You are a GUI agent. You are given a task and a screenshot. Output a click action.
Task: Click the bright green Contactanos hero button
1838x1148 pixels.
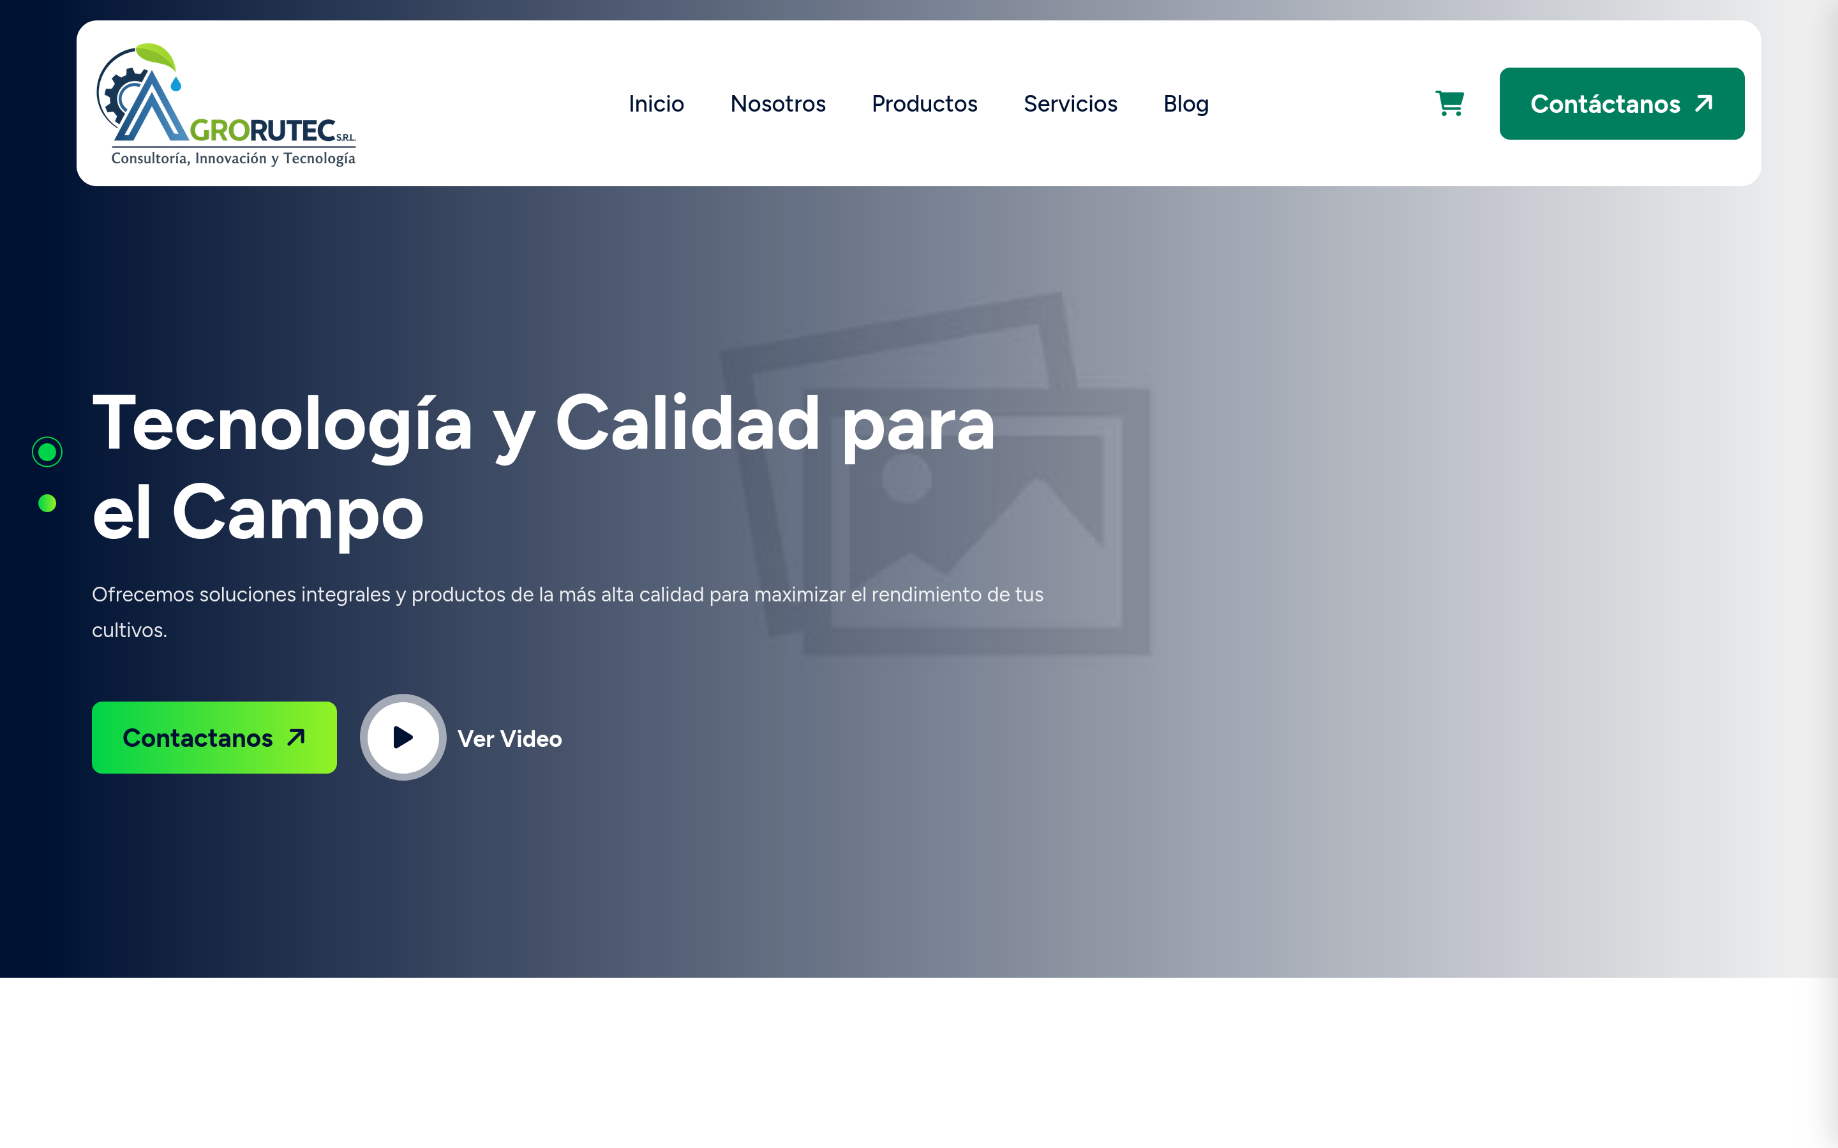click(214, 737)
